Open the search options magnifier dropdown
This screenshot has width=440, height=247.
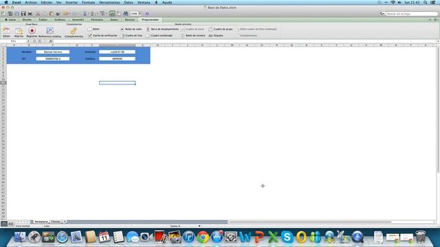pos(382,14)
